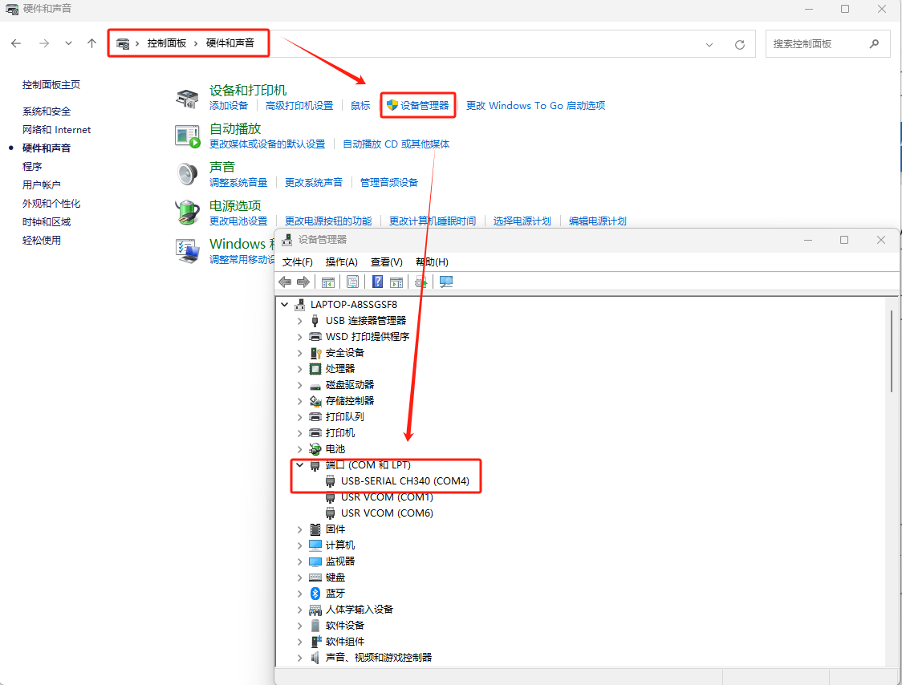Collapse the LAPTOP-A8SSGSF8 root node
Viewport: 902px width, 685px height.
coord(285,304)
